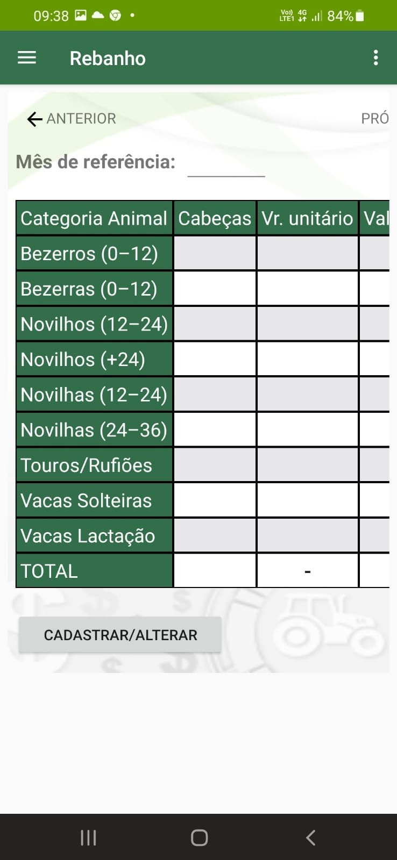Tap Cabeças cell for Vacas Lactação

(215, 536)
